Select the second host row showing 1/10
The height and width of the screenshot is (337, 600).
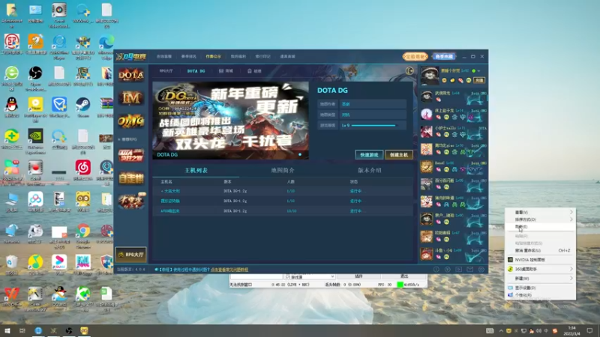coord(283,201)
